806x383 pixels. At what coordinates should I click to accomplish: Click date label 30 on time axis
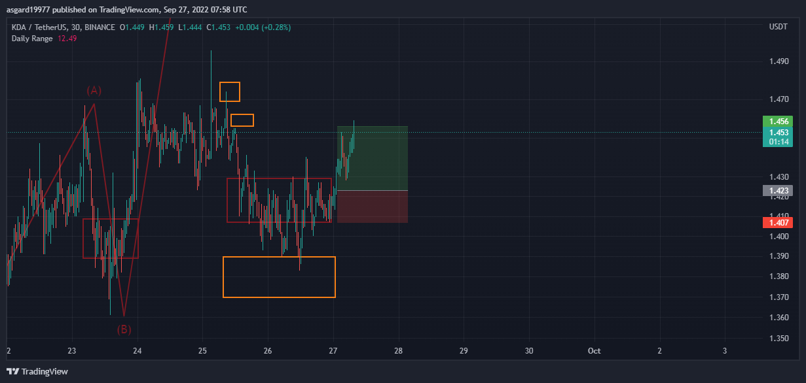(x=529, y=351)
